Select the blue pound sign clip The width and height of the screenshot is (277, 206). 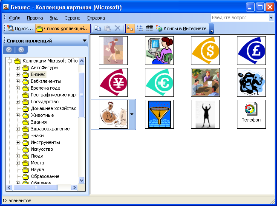coord(251,51)
